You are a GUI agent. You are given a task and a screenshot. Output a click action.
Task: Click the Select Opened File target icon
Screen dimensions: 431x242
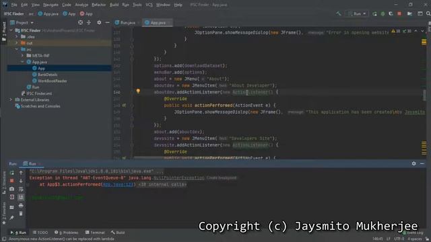(80, 22)
